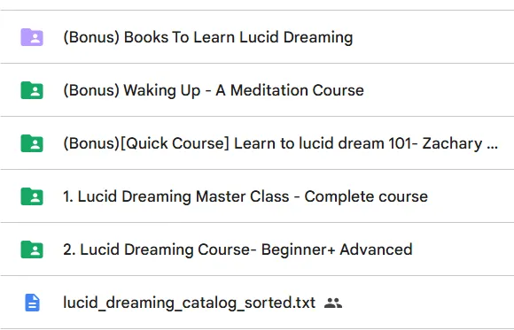Click the purple shared folder icon for Books

click(32, 37)
